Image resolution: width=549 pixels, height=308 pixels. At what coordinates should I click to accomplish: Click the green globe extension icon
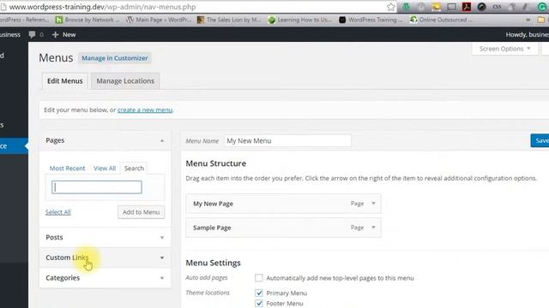pyautogui.click(x=406, y=7)
